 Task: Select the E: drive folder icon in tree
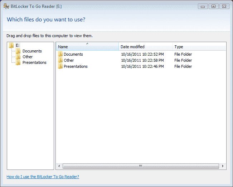click(11, 45)
